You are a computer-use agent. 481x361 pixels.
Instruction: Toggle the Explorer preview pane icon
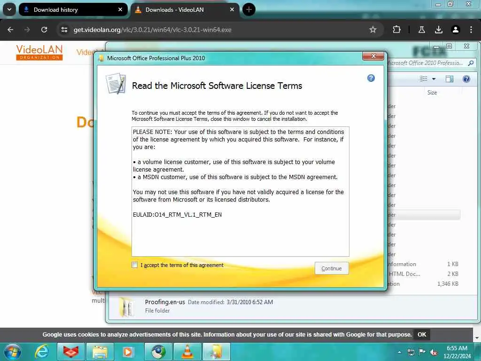coord(450,79)
